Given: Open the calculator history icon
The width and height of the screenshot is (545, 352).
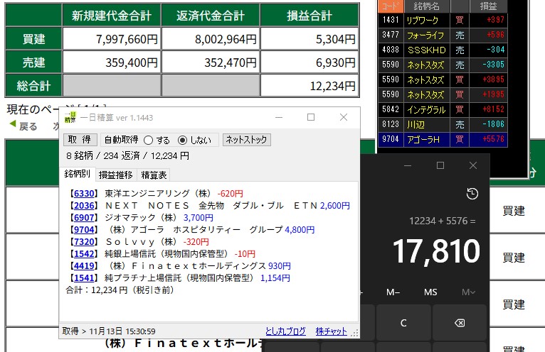Looking at the screenshot, I should (x=472, y=194).
